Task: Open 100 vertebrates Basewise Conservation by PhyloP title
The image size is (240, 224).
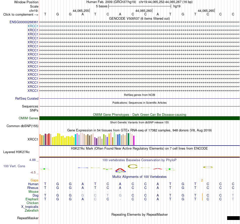Action: [x=139, y=160]
